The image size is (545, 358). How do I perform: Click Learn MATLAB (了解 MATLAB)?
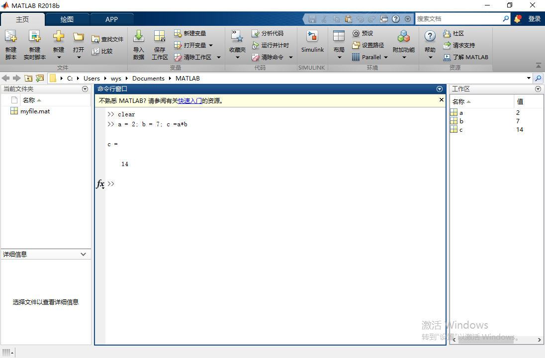[x=465, y=57]
